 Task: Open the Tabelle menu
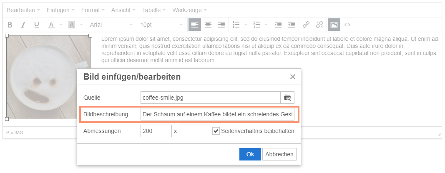point(154,10)
